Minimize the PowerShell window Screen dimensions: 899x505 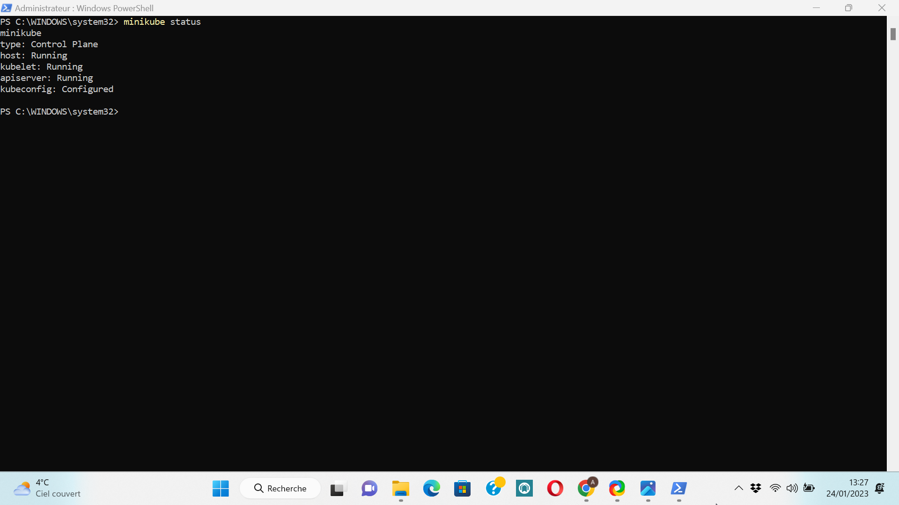coord(817,8)
